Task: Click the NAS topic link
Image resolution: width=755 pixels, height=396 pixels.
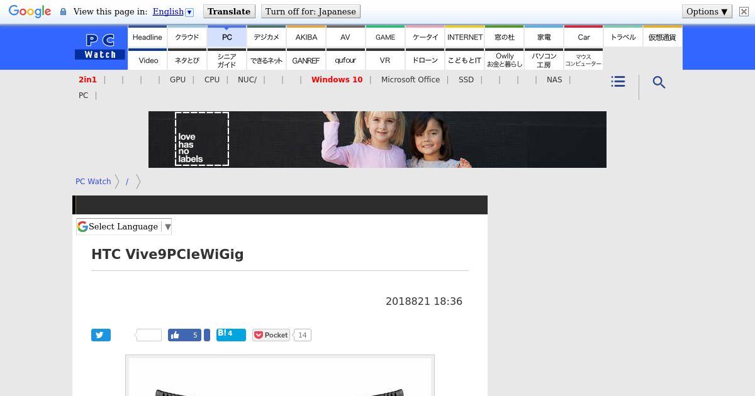Action: point(554,80)
